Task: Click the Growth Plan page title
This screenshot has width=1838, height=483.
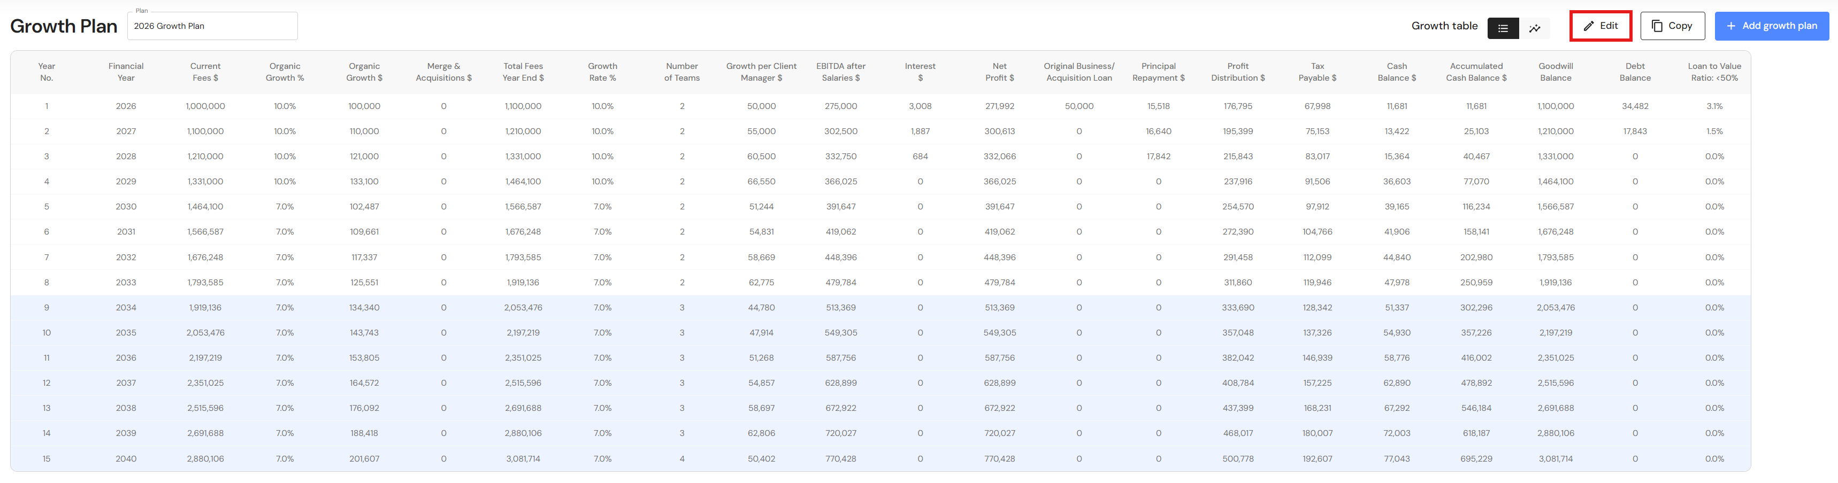Action: click(x=64, y=26)
